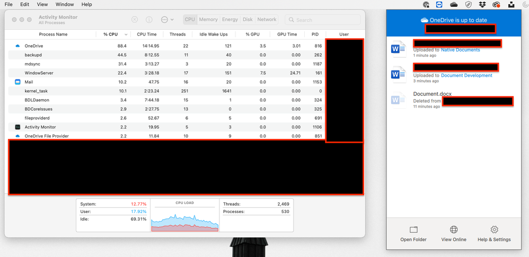This screenshot has height=257, width=529.
Task: Click the tray inbox icon in menu bar
Action: [x=512, y=5]
